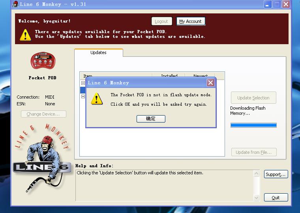
Task: Select the highlighted row in the updates list
Action: [82, 90]
